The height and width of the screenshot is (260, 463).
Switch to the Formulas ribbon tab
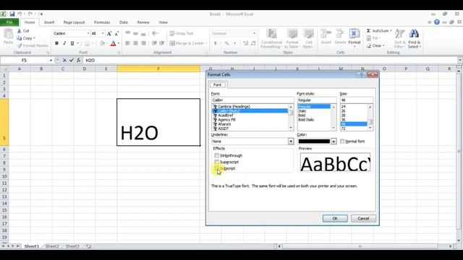coord(102,22)
